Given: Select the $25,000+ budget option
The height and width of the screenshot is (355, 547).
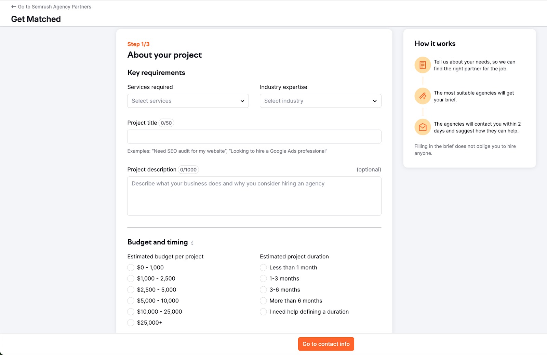Looking at the screenshot, I should click(x=131, y=323).
